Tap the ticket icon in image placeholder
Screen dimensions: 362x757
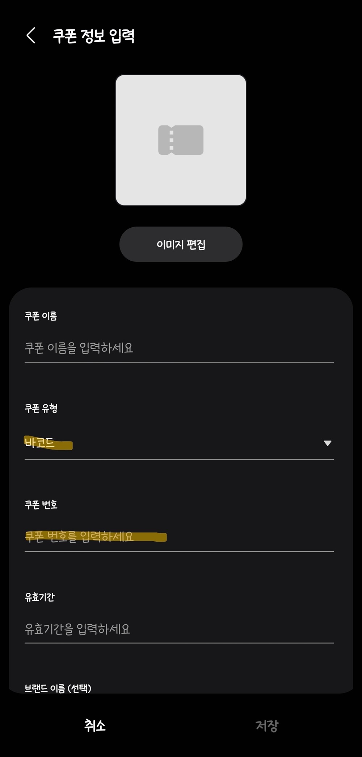[181, 140]
